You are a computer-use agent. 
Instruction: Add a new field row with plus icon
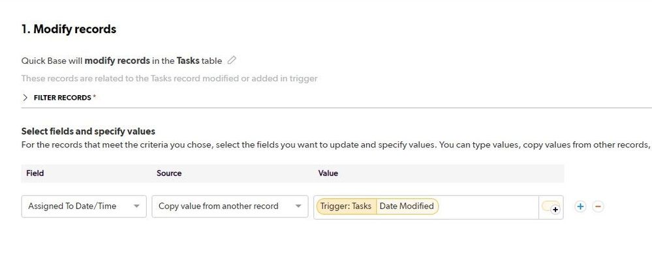[x=580, y=206]
